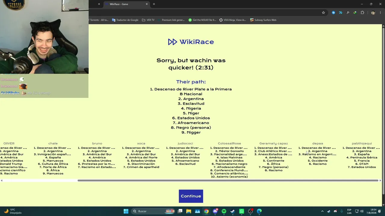
Task: Open the Premium link generator bookmark
Action: [171, 20]
